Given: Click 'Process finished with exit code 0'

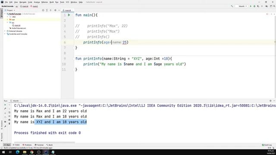Looking at the screenshot, I should [x=47, y=133].
